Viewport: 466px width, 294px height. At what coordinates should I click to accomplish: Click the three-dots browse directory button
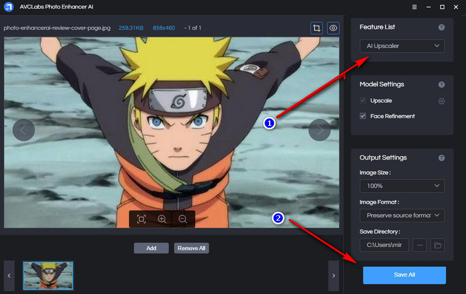coord(419,245)
